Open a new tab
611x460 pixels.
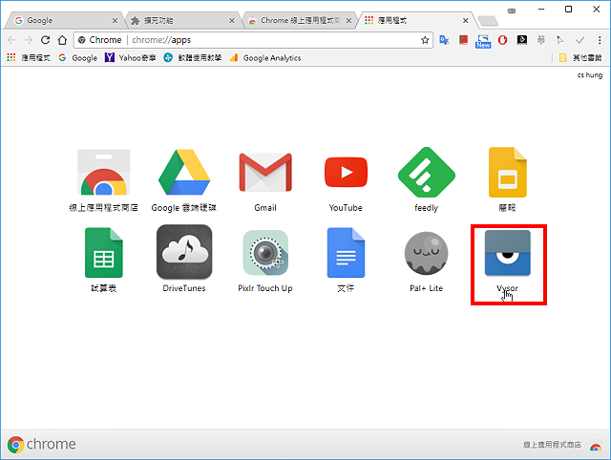pos(488,21)
